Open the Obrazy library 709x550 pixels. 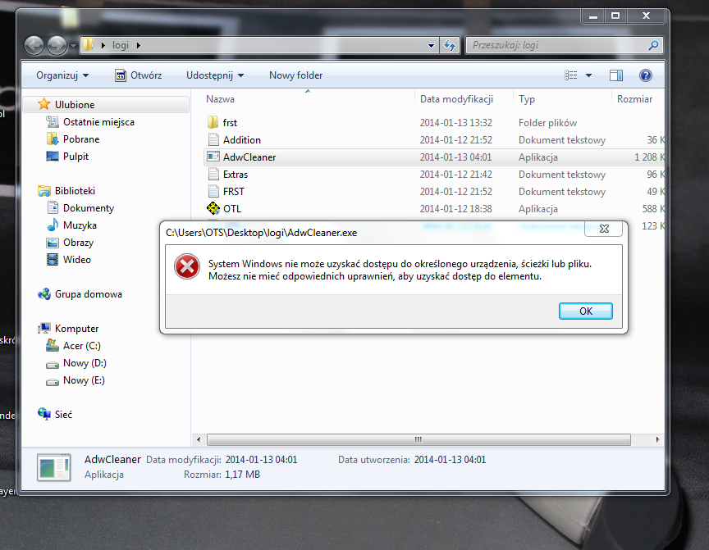coord(70,242)
